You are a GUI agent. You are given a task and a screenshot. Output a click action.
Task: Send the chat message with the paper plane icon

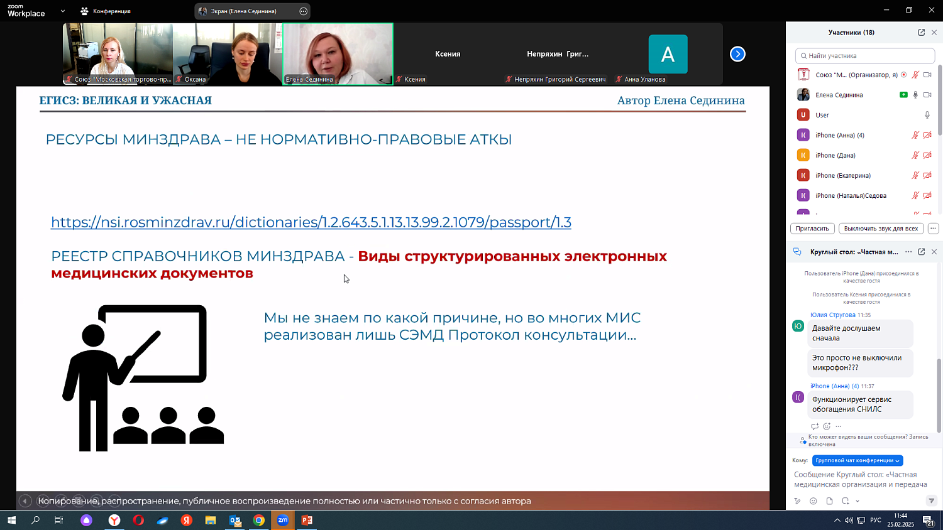pyautogui.click(x=932, y=500)
